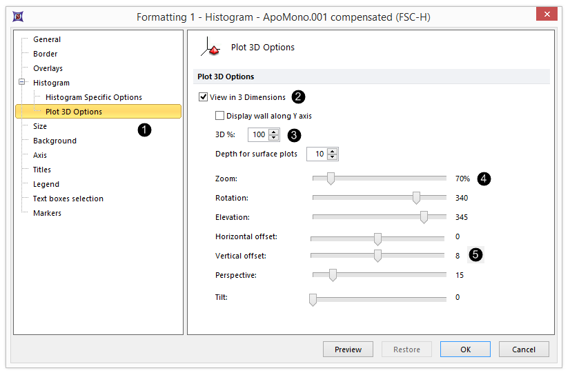Click the Plot 3D Options header icon
Viewport: 570px width, 375px height.
coord(210,48)
